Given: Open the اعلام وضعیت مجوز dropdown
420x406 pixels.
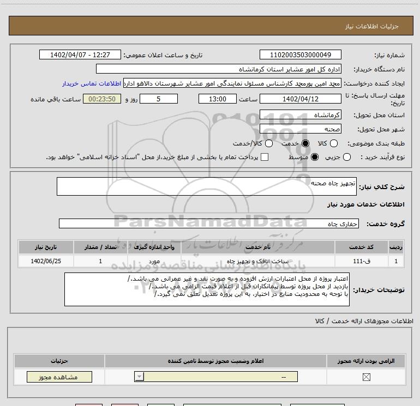Looking at the screenshot, I should [216, 377].
